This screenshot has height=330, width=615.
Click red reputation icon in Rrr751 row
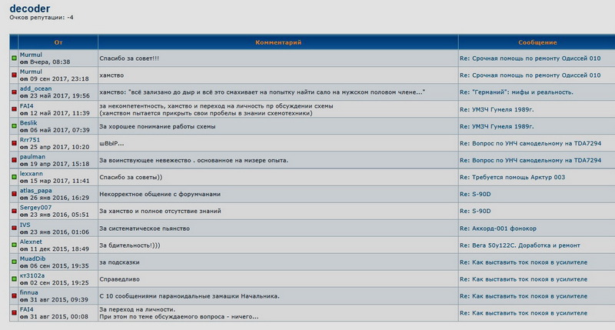pos(14,143)
